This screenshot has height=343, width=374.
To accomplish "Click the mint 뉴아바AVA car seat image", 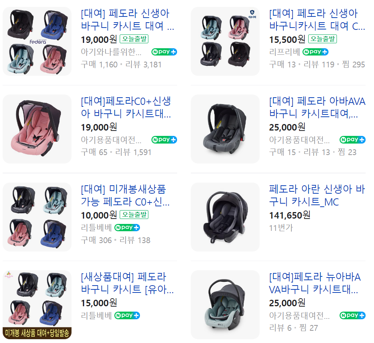I will (225, 304).
